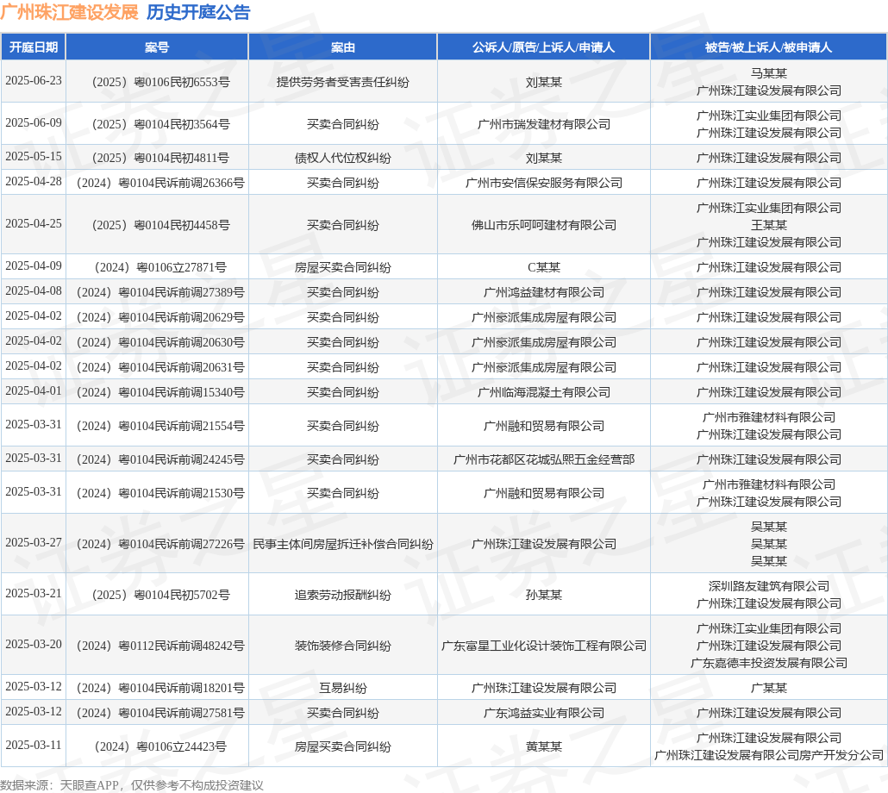Select case number 粤0104民诉前调26366号
888x793 pixels.
(x=160, y=183)
